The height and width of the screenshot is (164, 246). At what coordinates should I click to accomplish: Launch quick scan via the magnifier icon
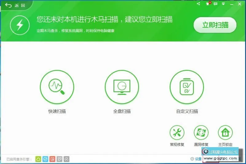(57, 87)
